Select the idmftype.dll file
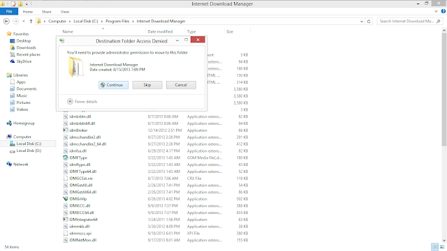 coord(80,165)
